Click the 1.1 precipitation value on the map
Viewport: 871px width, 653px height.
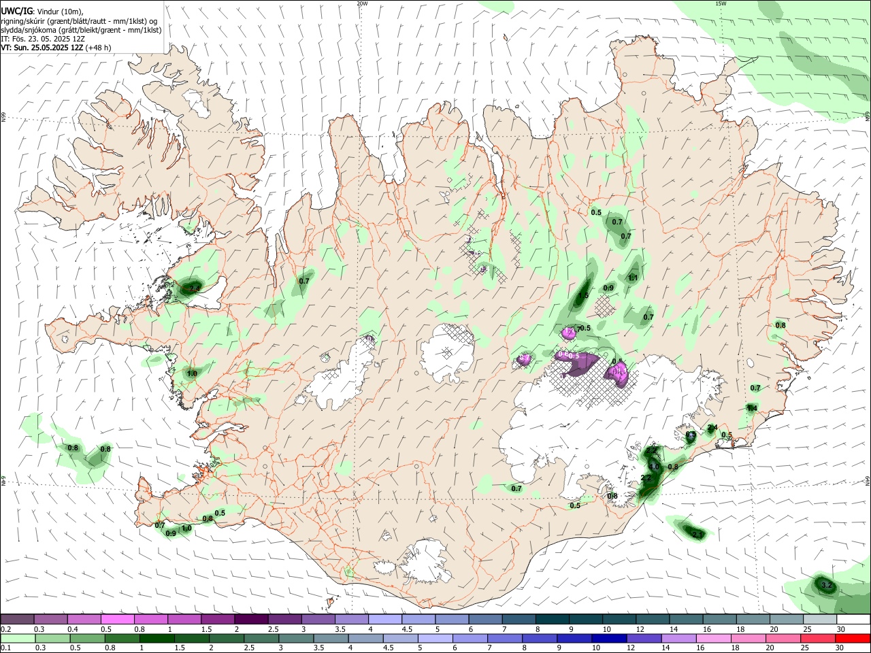(x=633, y=278)
